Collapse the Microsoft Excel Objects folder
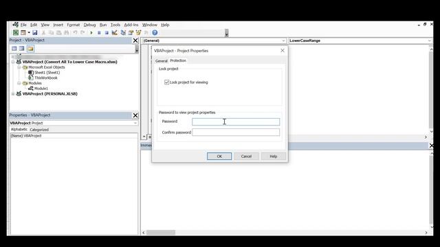This screenshot has height=247, width=440. [x=19, y=67]
